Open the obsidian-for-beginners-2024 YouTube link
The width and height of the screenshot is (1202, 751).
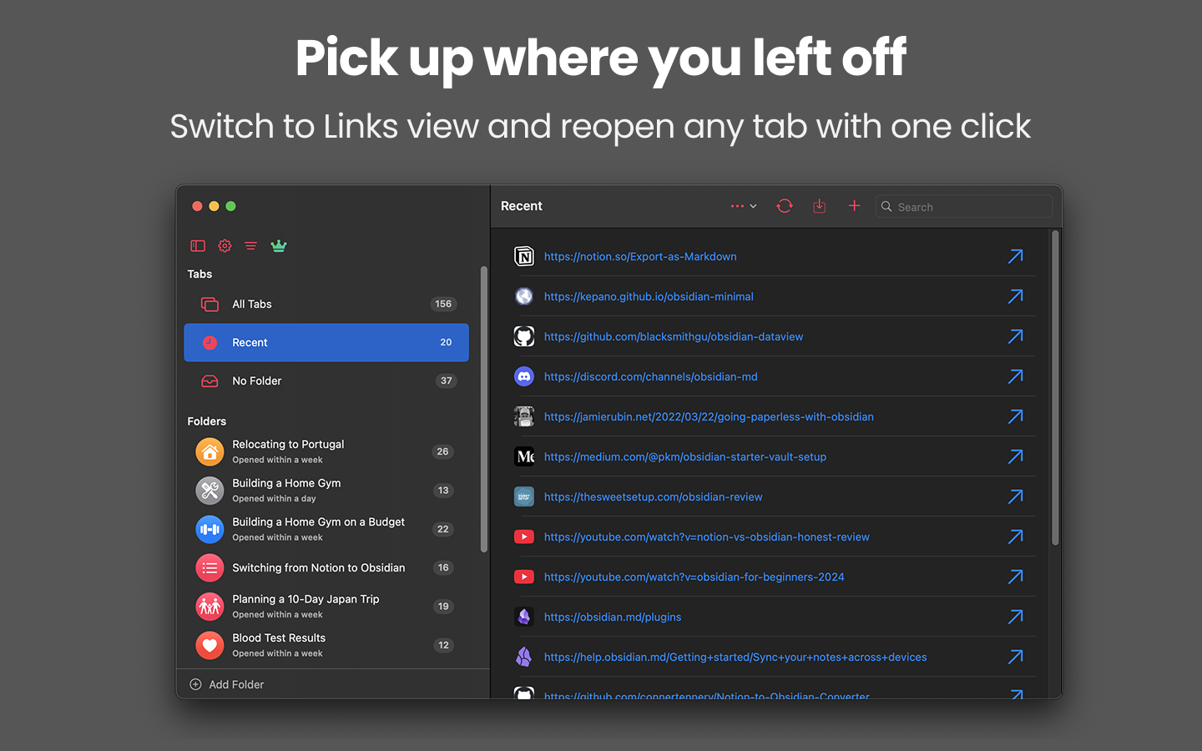point(694,577)
